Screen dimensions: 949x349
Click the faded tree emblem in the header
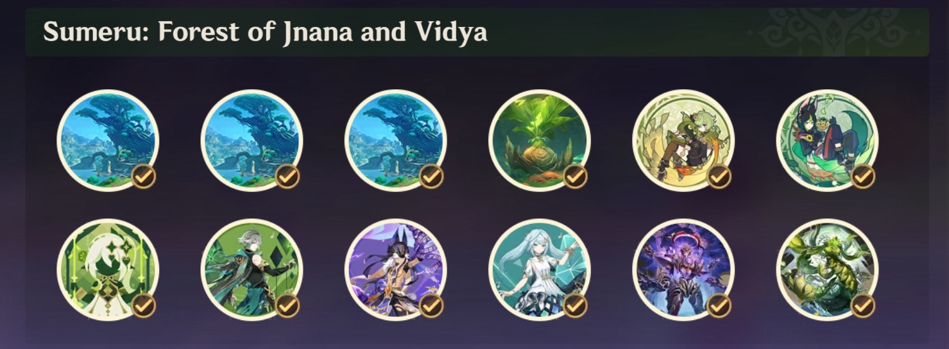834,32
